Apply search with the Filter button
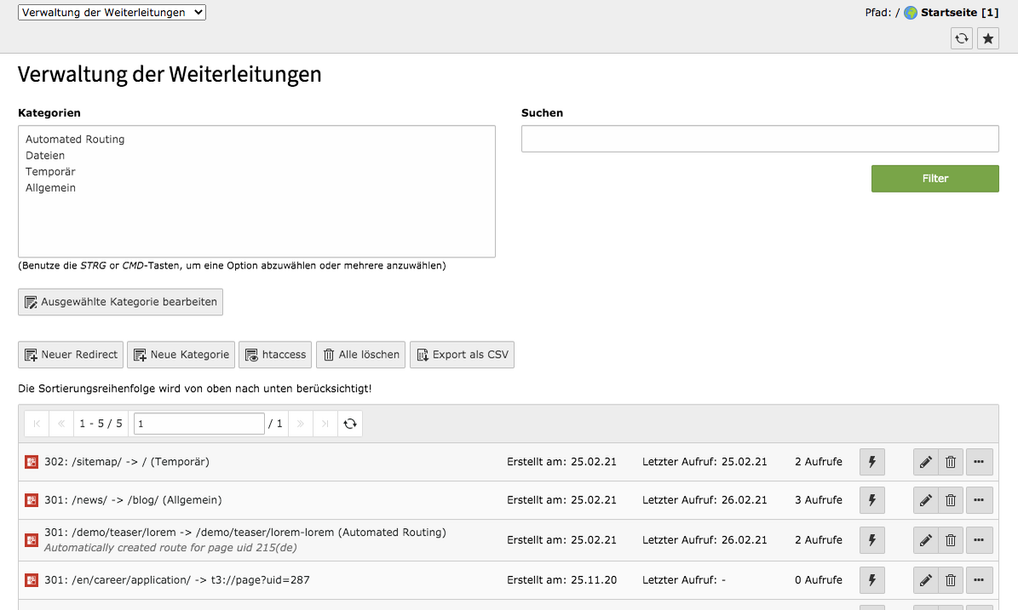The width and height of the screenshot is (1018, 610). coord(935,178)
